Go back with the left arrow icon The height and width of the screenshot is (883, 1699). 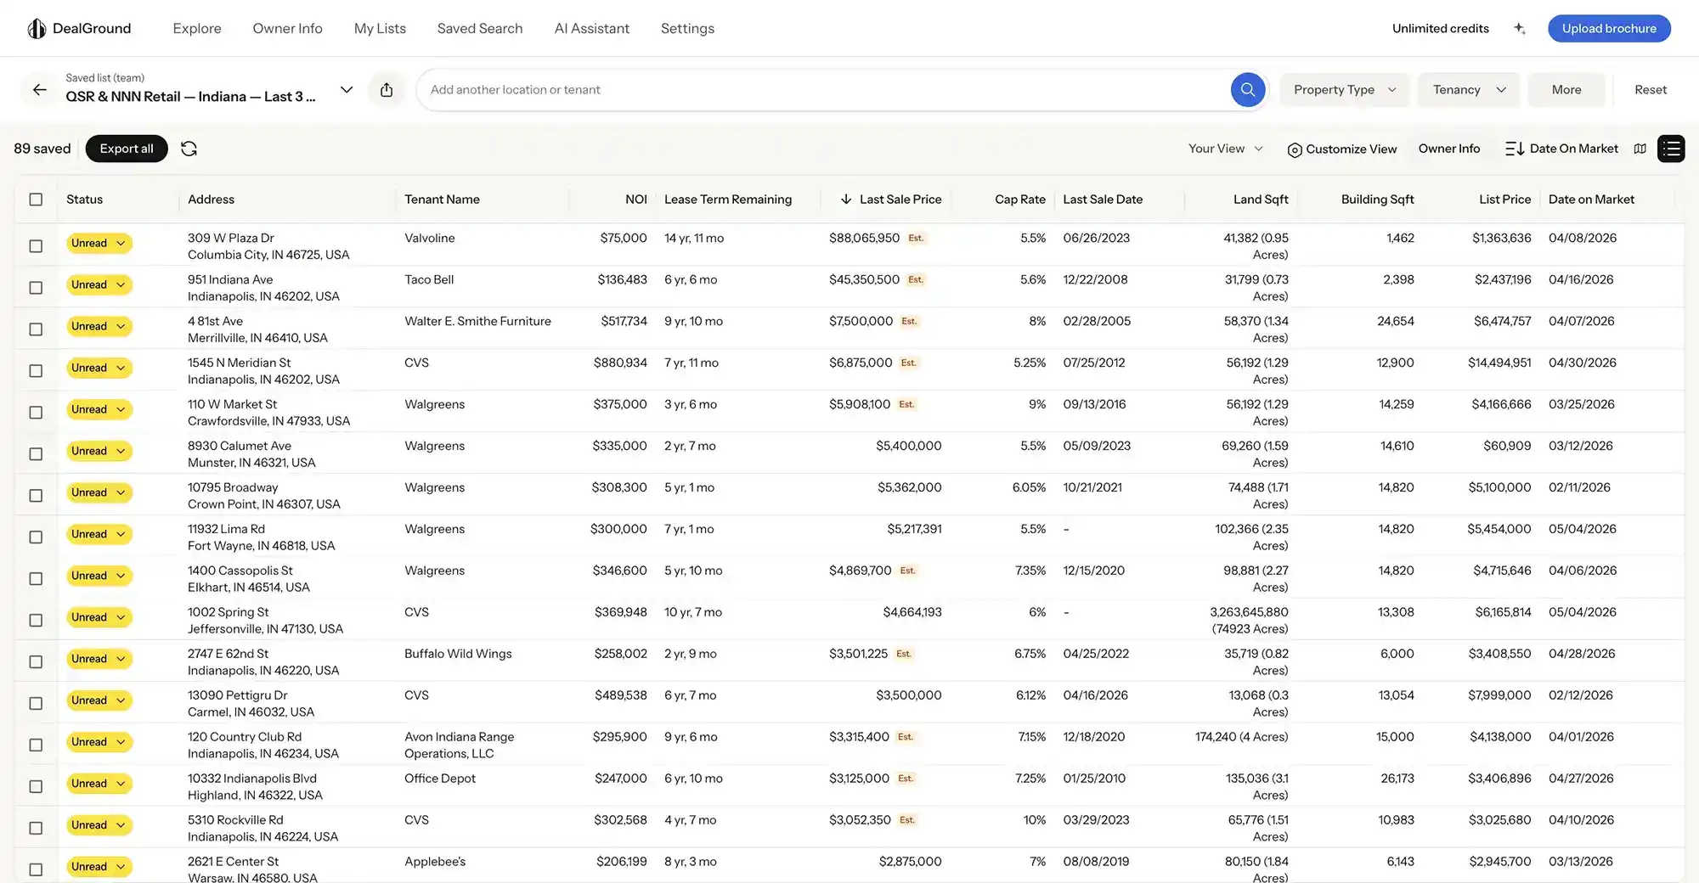40,89
